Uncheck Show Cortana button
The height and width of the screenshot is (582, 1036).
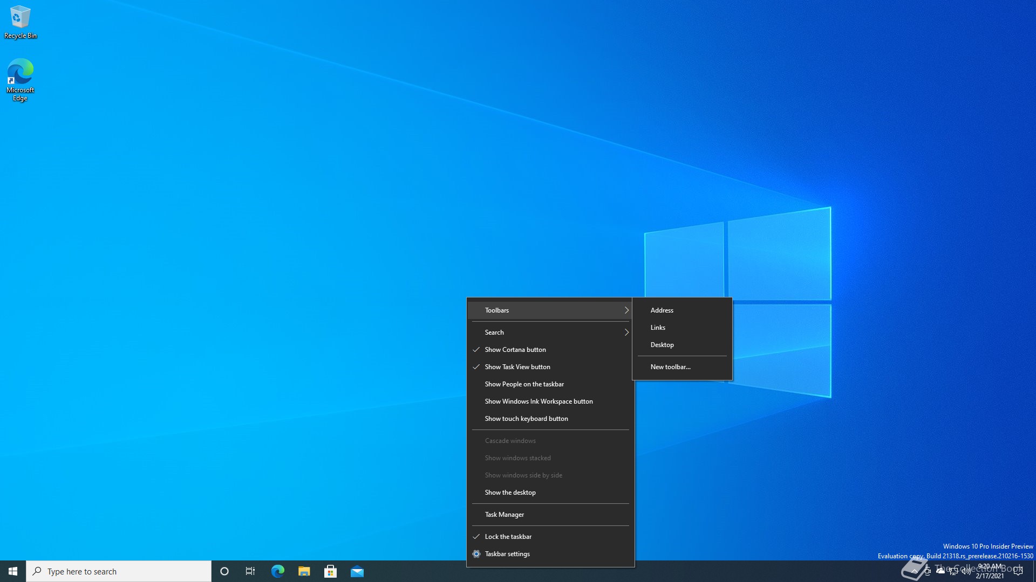[x=515, y=350]
